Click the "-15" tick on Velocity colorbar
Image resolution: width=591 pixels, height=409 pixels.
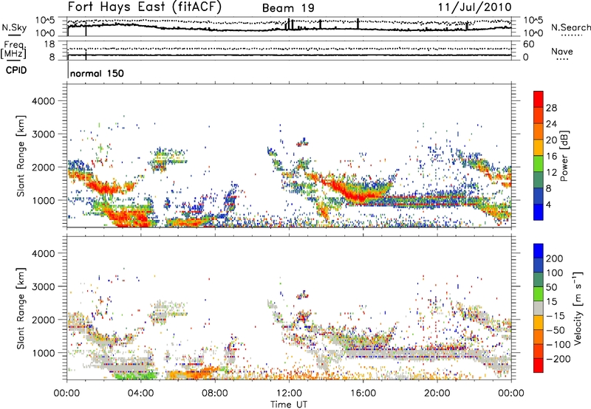click(556, 315)
